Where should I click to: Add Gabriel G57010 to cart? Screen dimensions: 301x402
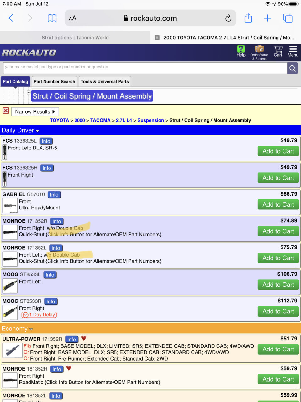tap(278, 204)
